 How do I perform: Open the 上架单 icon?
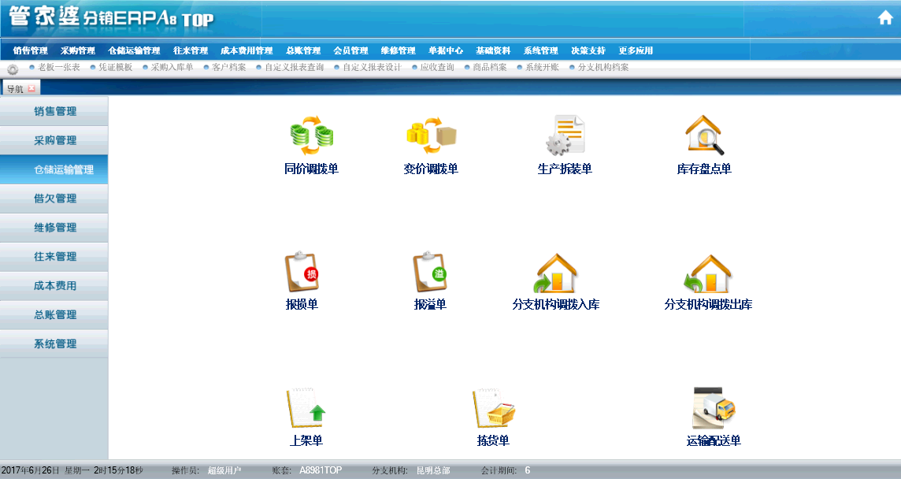coord(306,407)
